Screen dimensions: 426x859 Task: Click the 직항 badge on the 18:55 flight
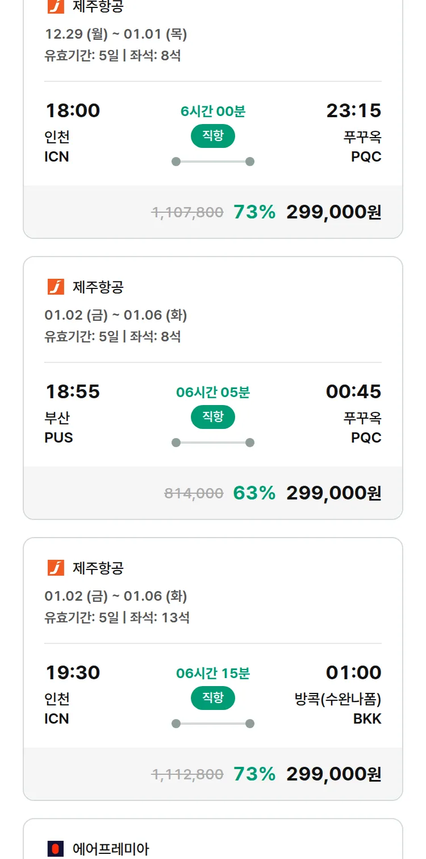tap(213, 417)
